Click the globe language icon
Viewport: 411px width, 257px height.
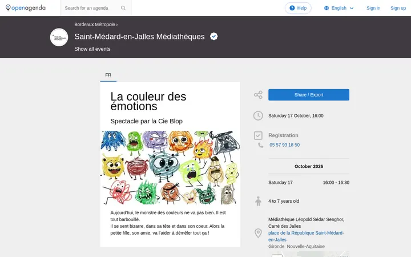pos(327,8)
